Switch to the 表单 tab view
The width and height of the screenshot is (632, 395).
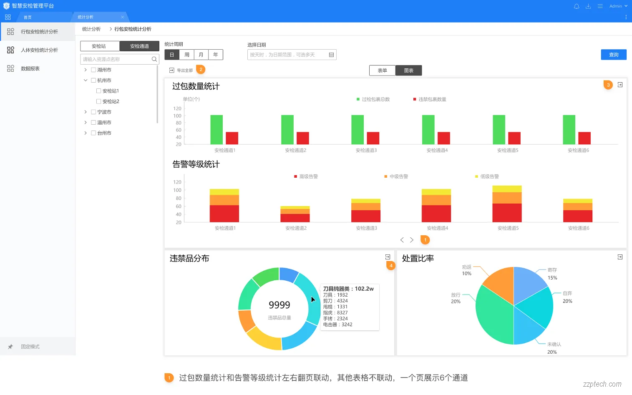pos(382,70)
